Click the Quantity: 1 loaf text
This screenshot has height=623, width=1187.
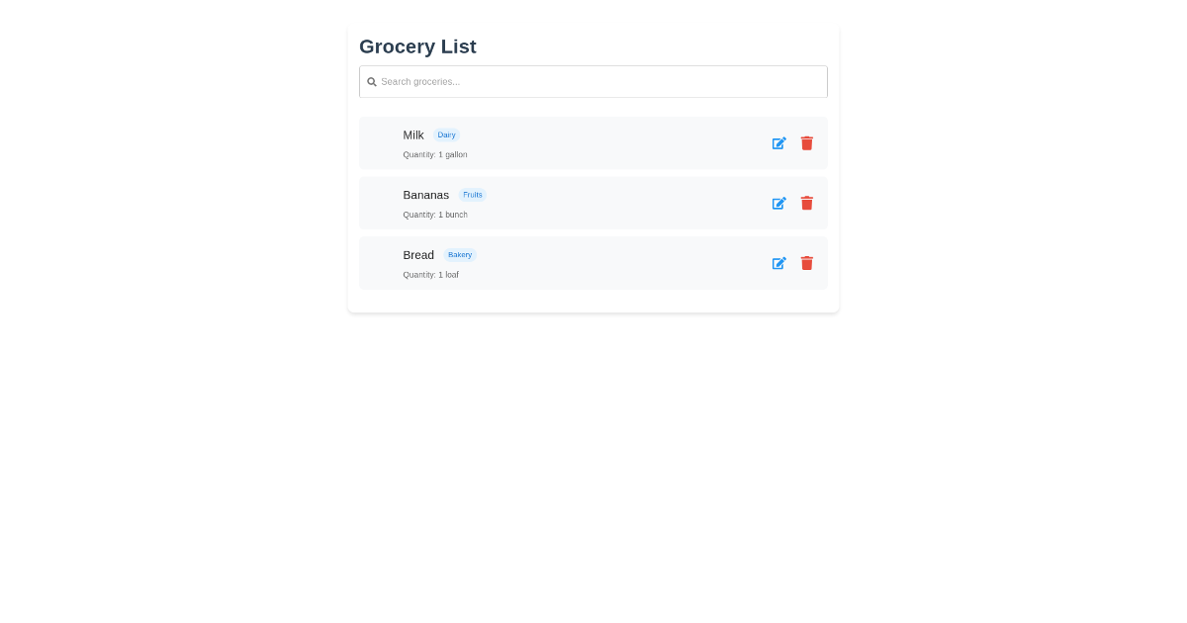click(430, 275)
